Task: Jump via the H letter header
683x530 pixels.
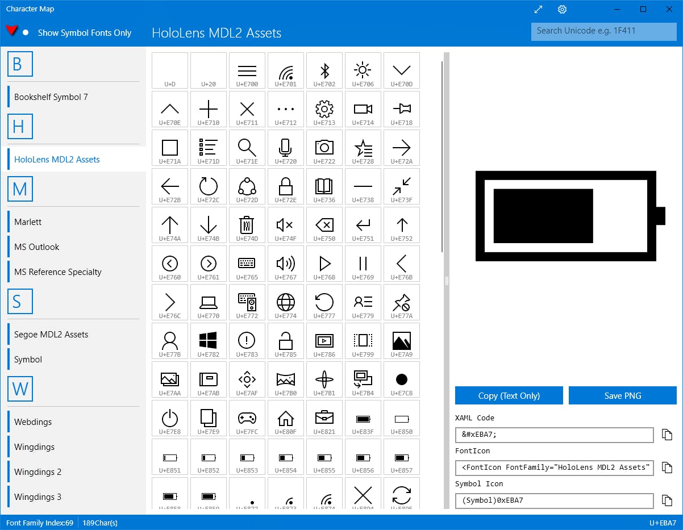Action: click(20, 127)
